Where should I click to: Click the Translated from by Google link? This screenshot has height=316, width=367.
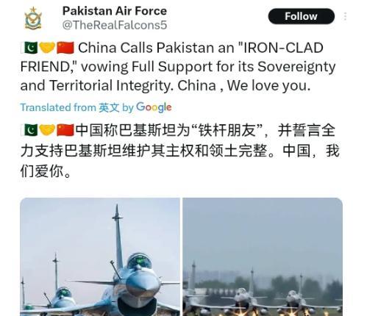(x=96, y=107)
